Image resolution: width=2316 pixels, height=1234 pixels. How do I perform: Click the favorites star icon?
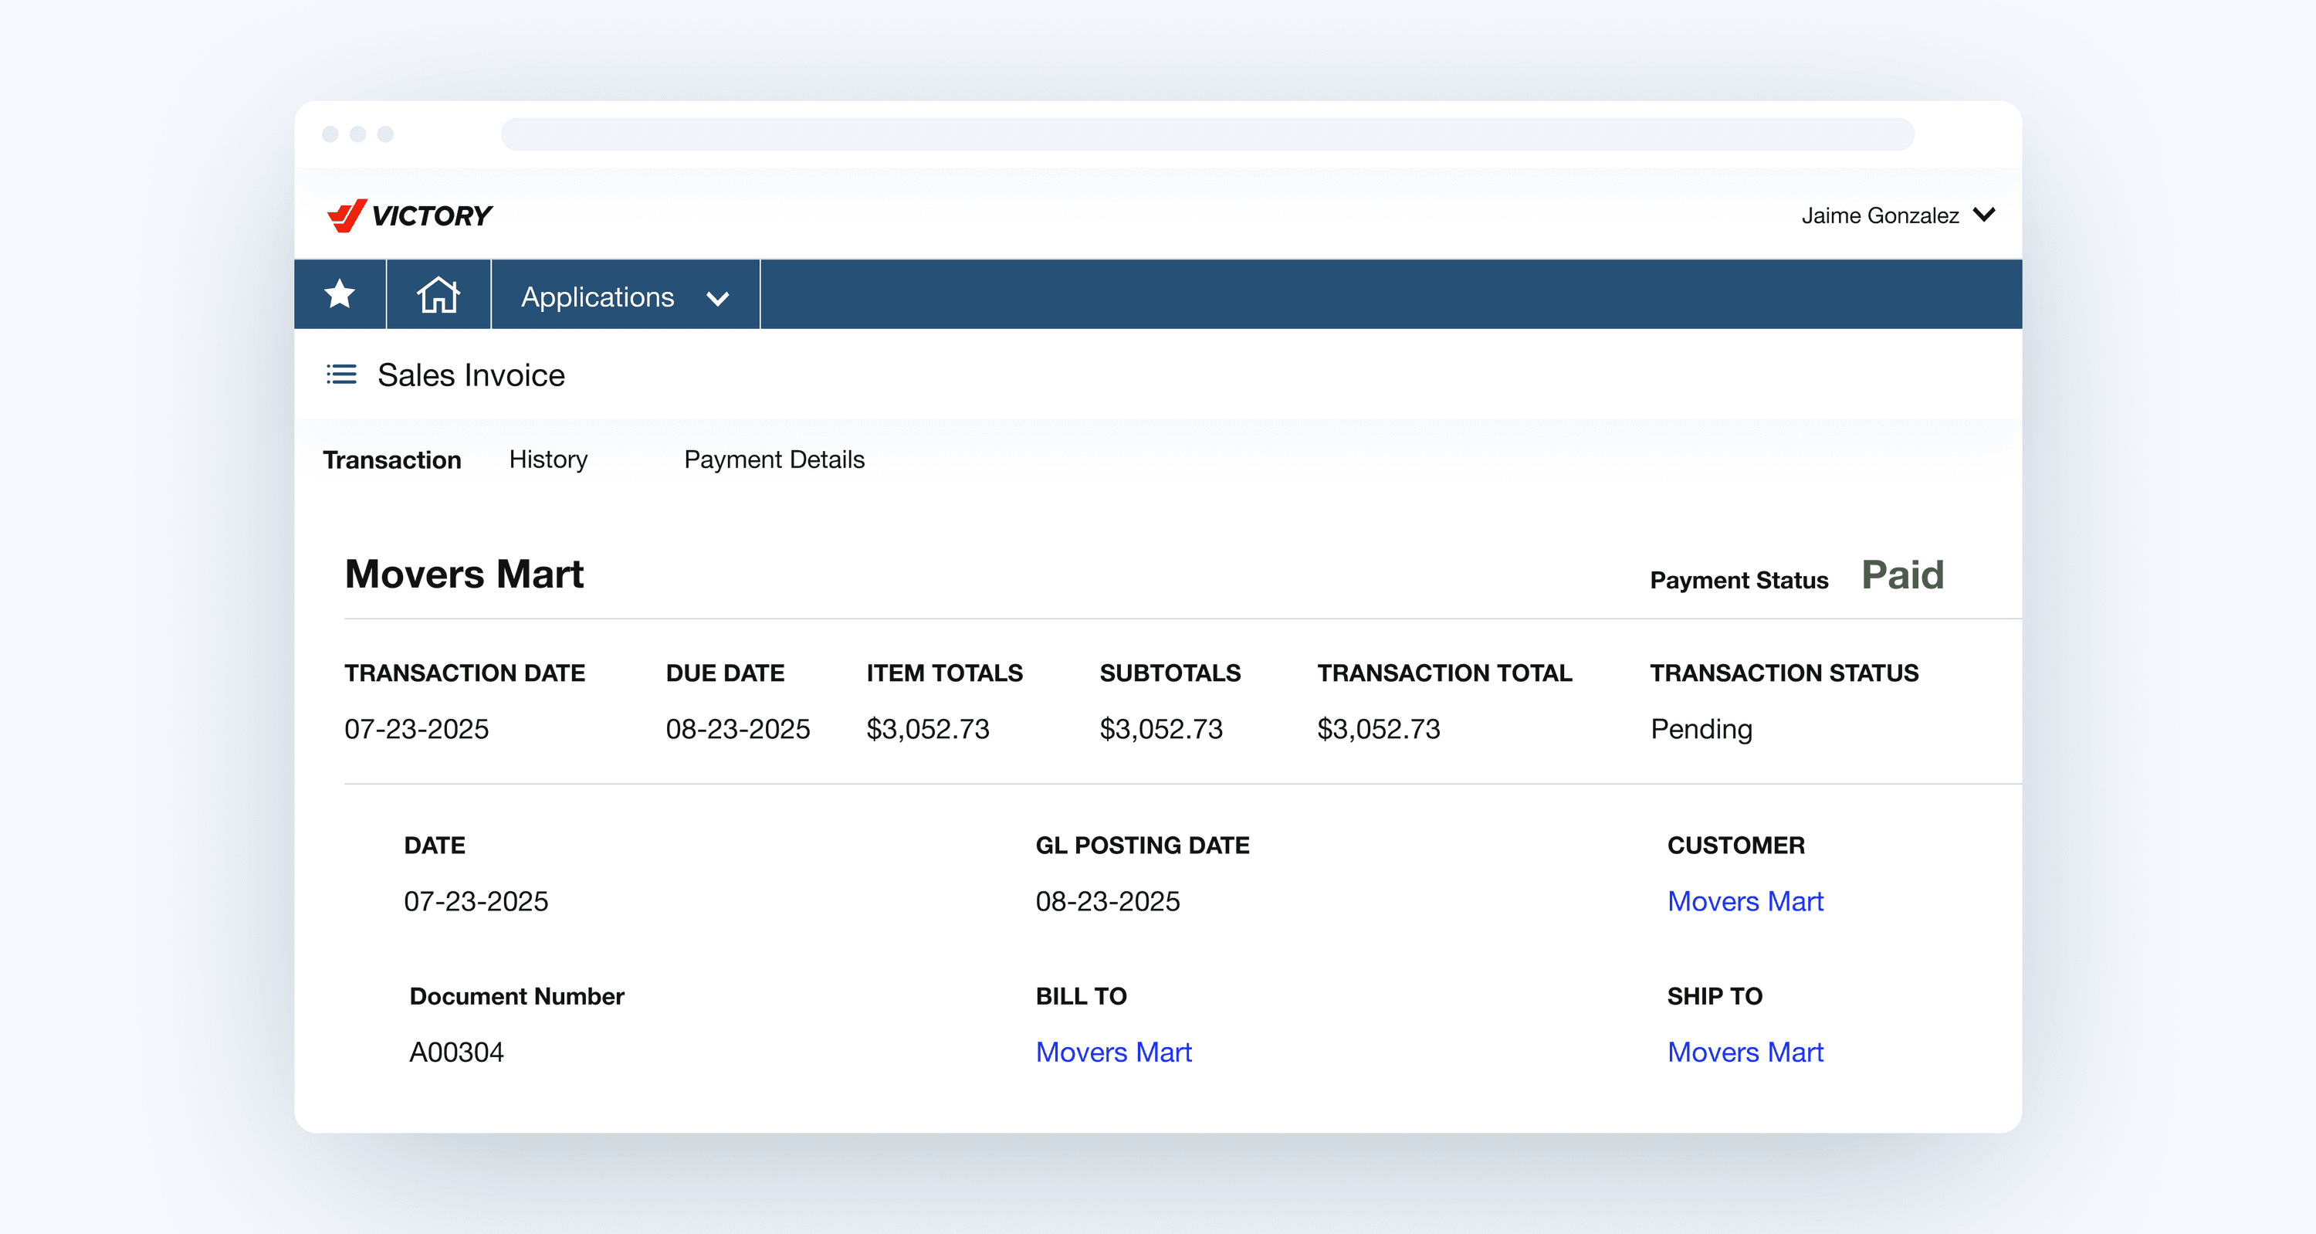point(340,294)
